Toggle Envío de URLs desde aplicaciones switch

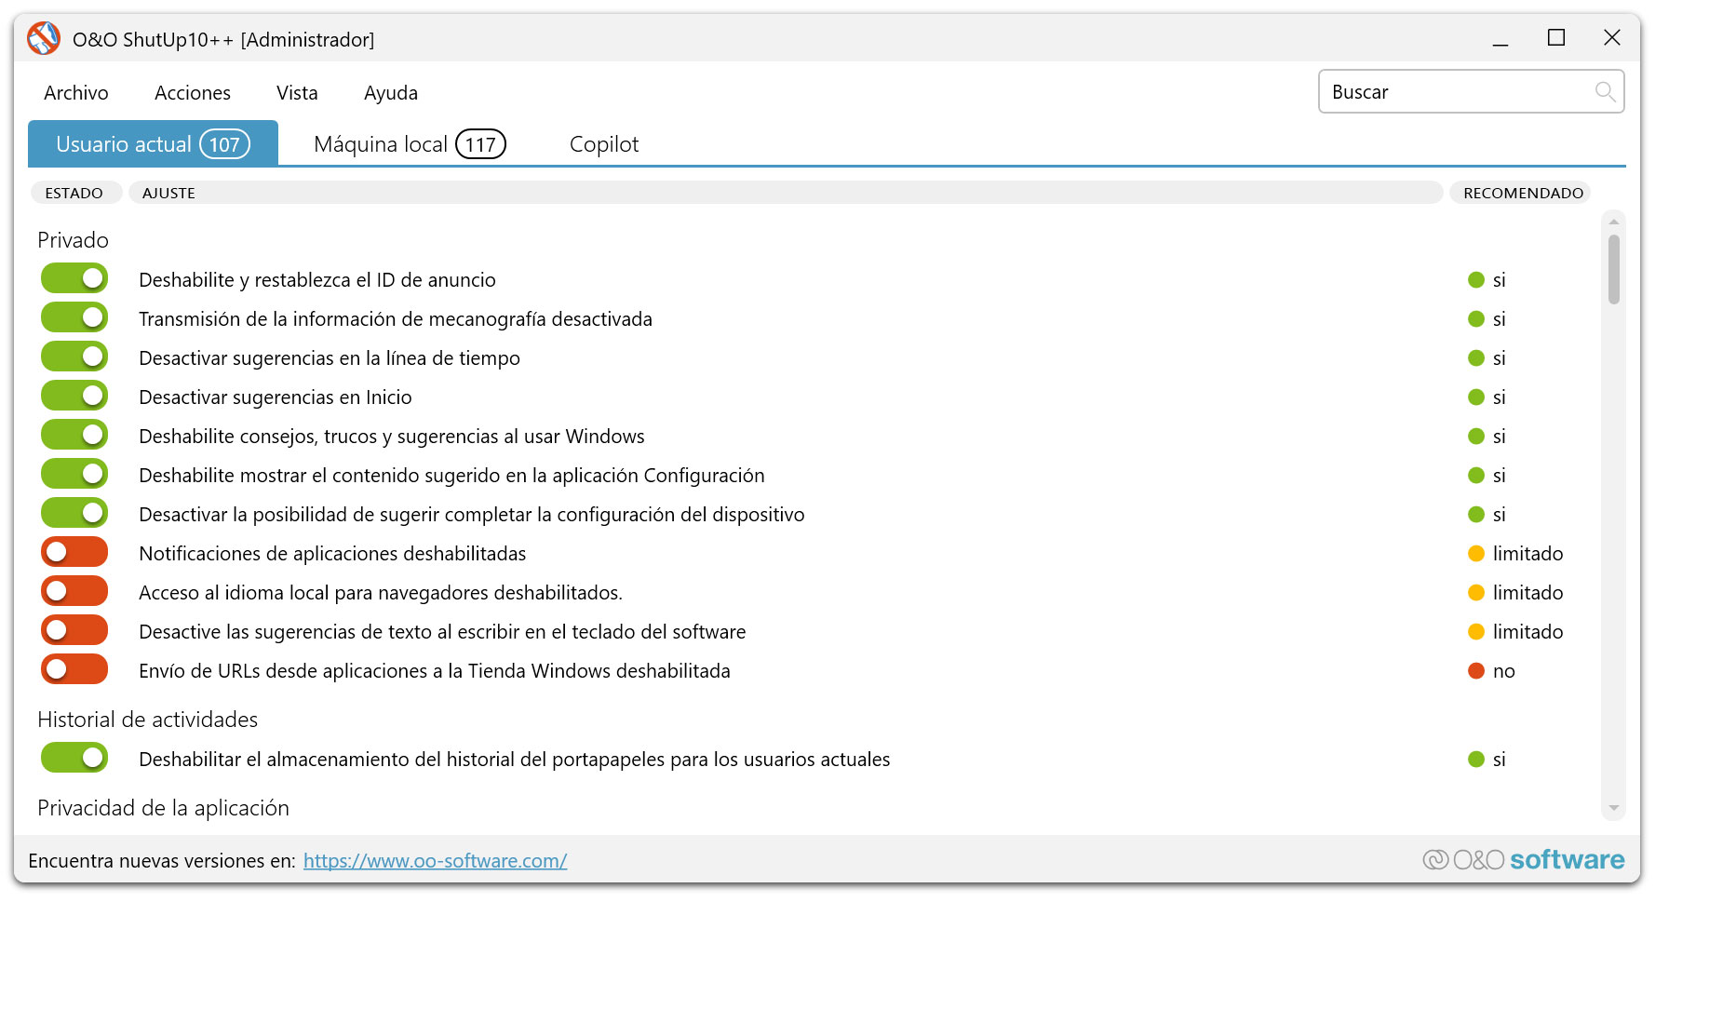[x=74, y=668]
